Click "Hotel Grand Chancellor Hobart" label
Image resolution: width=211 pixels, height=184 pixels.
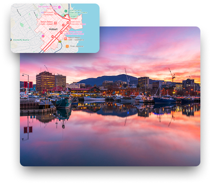(x=78, y=23)
